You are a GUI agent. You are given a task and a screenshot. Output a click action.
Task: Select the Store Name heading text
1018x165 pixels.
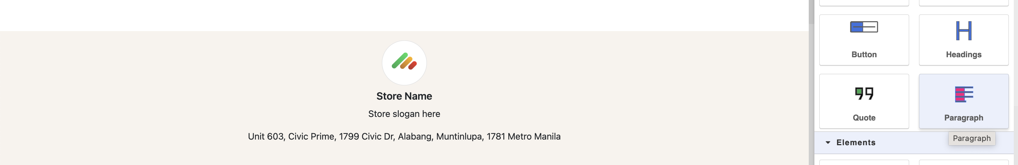(404, 96)
